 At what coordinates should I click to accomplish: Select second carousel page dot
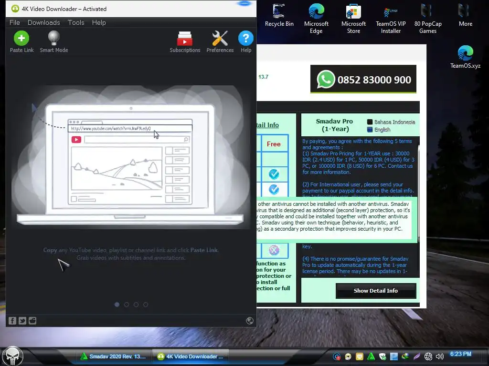coord(126,305)
